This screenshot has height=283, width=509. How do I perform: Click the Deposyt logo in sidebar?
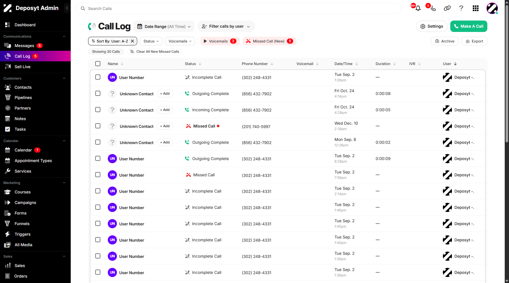(8, 8)
